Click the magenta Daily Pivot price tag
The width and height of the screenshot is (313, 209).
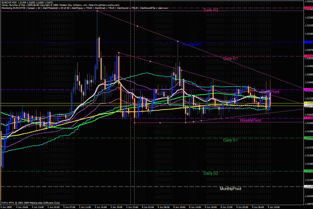308,89
